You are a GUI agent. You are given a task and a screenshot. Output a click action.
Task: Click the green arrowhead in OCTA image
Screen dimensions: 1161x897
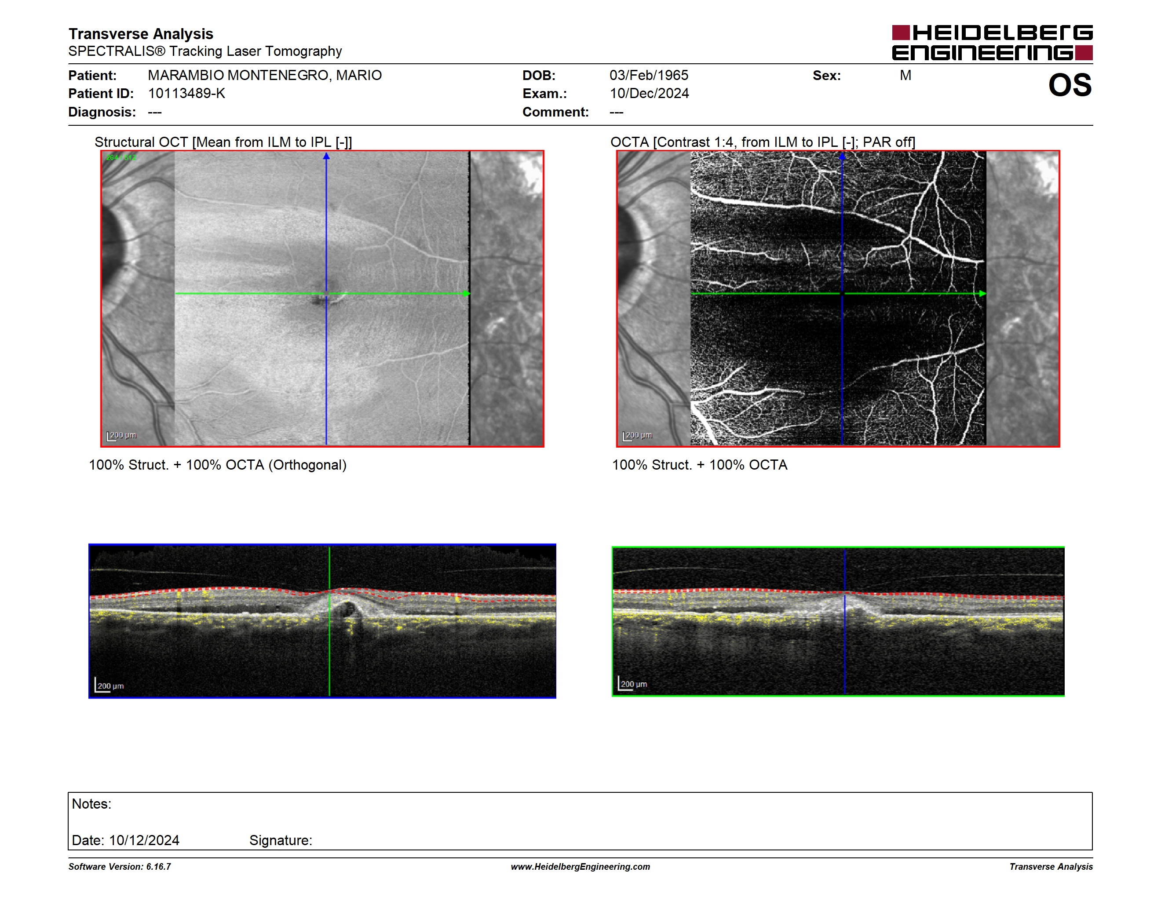982,293
